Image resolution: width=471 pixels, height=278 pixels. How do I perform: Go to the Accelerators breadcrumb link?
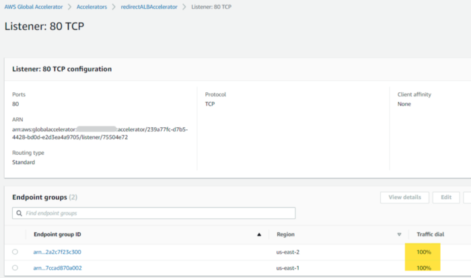[92, 7]
